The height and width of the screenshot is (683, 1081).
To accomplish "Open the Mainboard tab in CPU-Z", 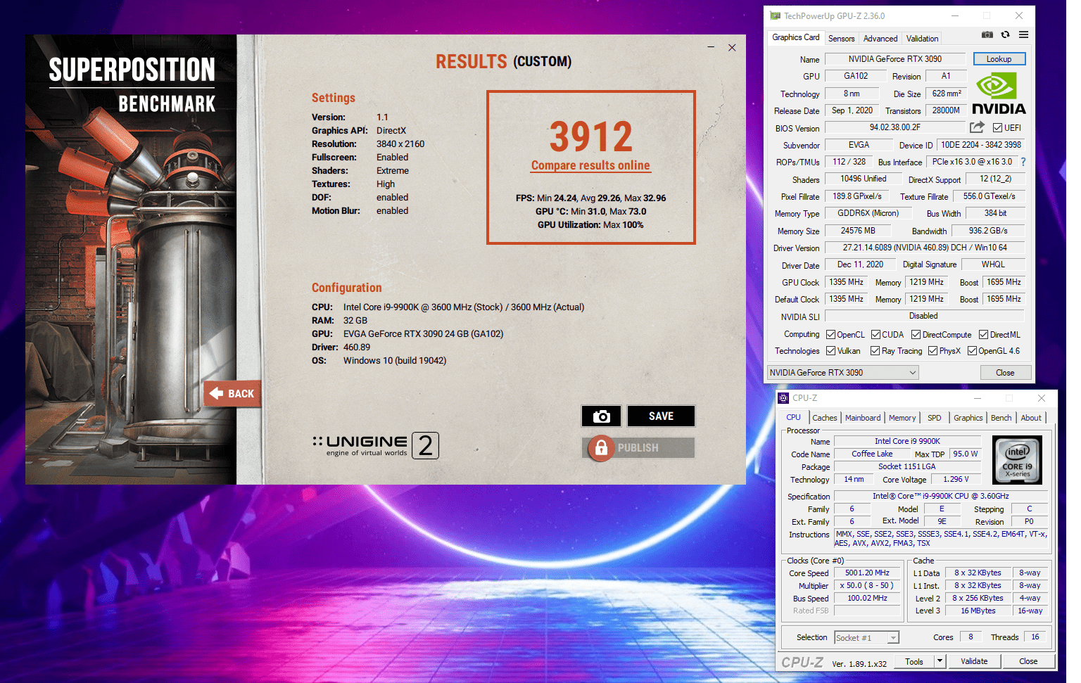I will 863,418.
